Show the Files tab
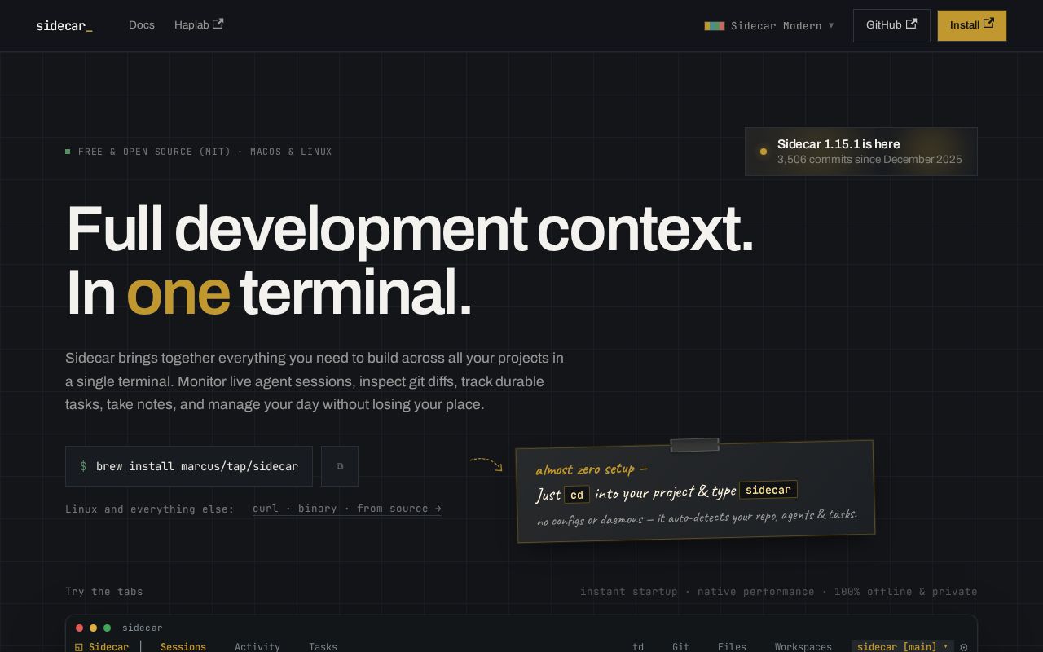1043x652 pixels. (732, 647)
